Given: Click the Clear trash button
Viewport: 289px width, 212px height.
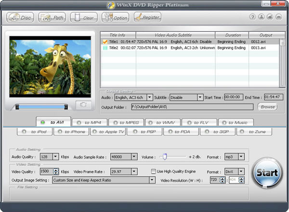Looking at the screenshot, I should click(x=84, y=17).
